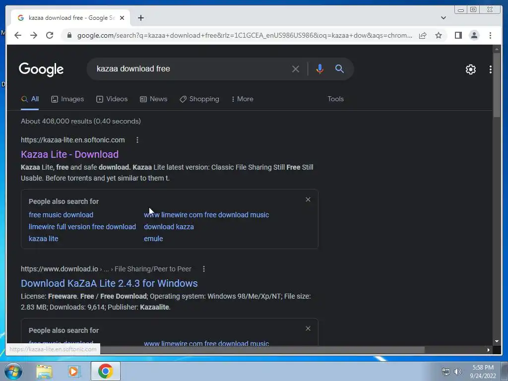Expand the tab search dropdown arrow

tap(443, 18)
